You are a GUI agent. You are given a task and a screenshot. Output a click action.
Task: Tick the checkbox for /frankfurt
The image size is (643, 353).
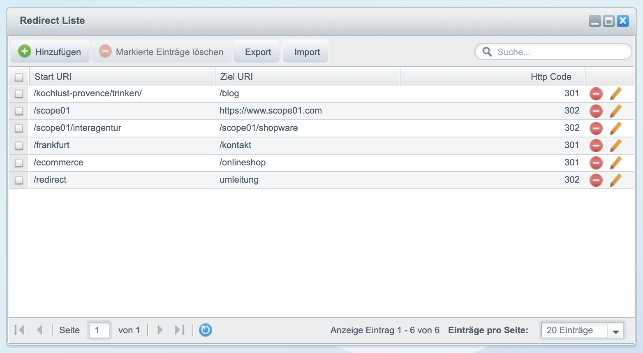click(19, 146)
